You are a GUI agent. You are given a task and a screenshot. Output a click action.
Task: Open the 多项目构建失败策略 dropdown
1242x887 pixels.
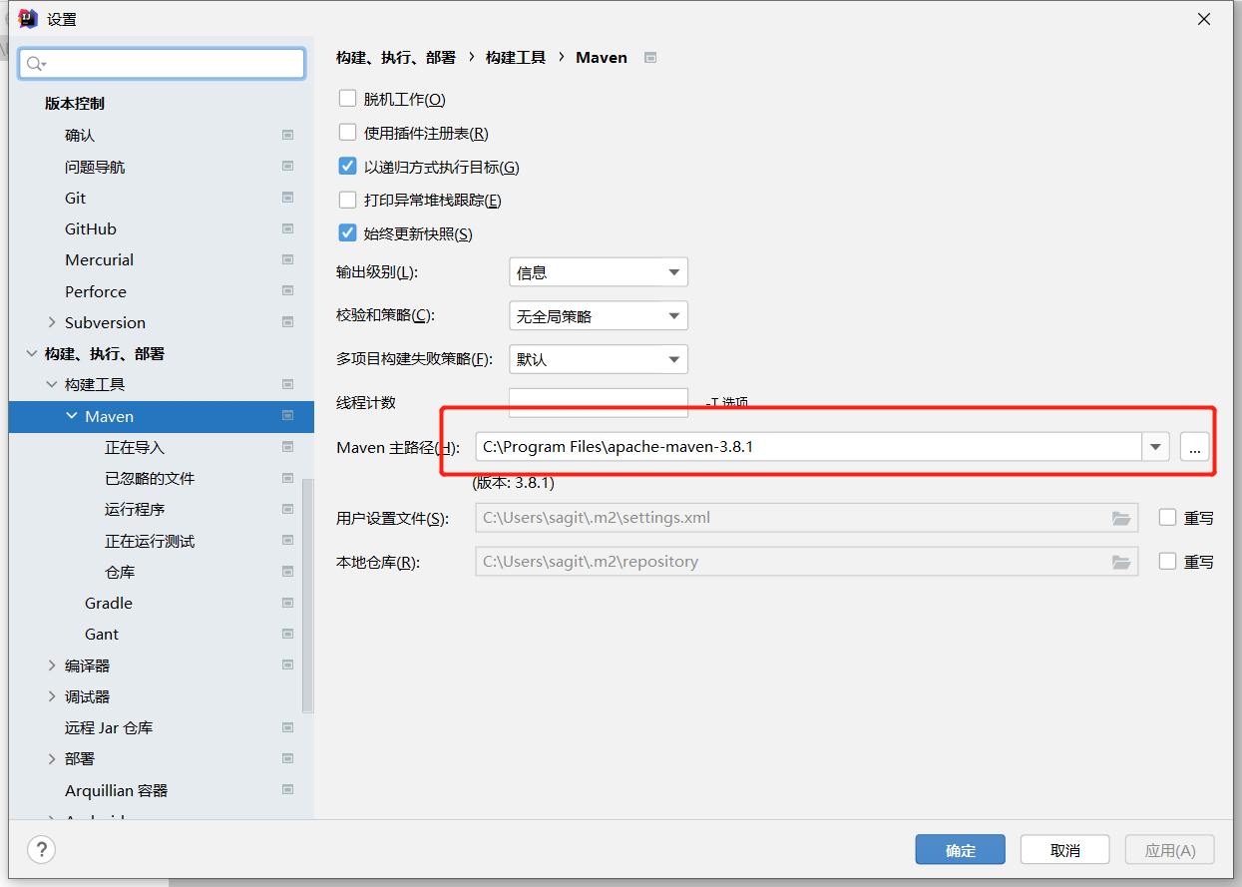point(599,359)
